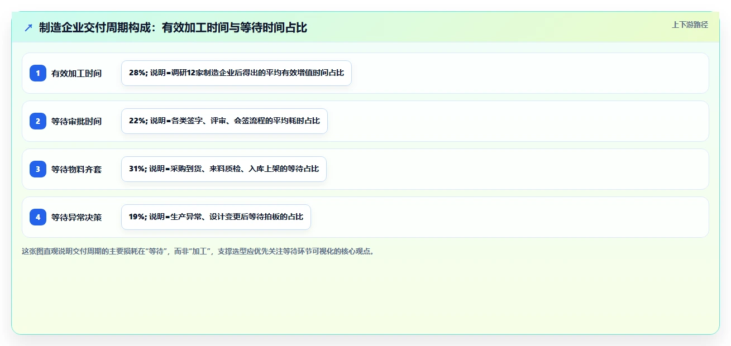Screen dimensions: 731x346
Task: Click the 19% 生产异常、设计变更 description box
Action: [x=216, y=217]
